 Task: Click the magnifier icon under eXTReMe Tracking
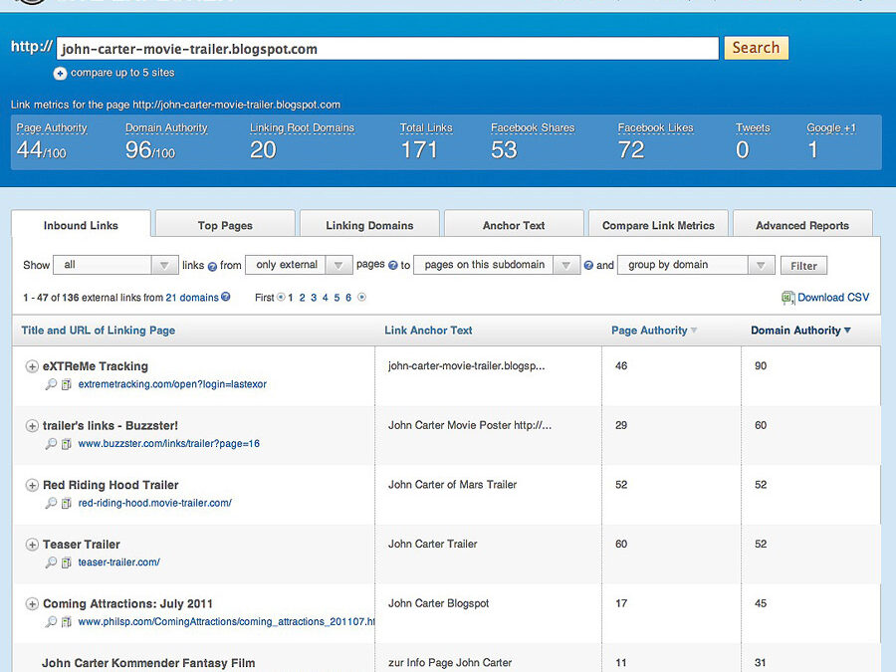(x=52, y=384)
